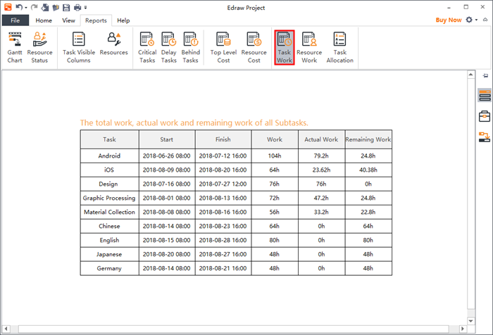This screenshot has height=335, width=493.
Task: Select the Task Work report
Action: point(285,47)
